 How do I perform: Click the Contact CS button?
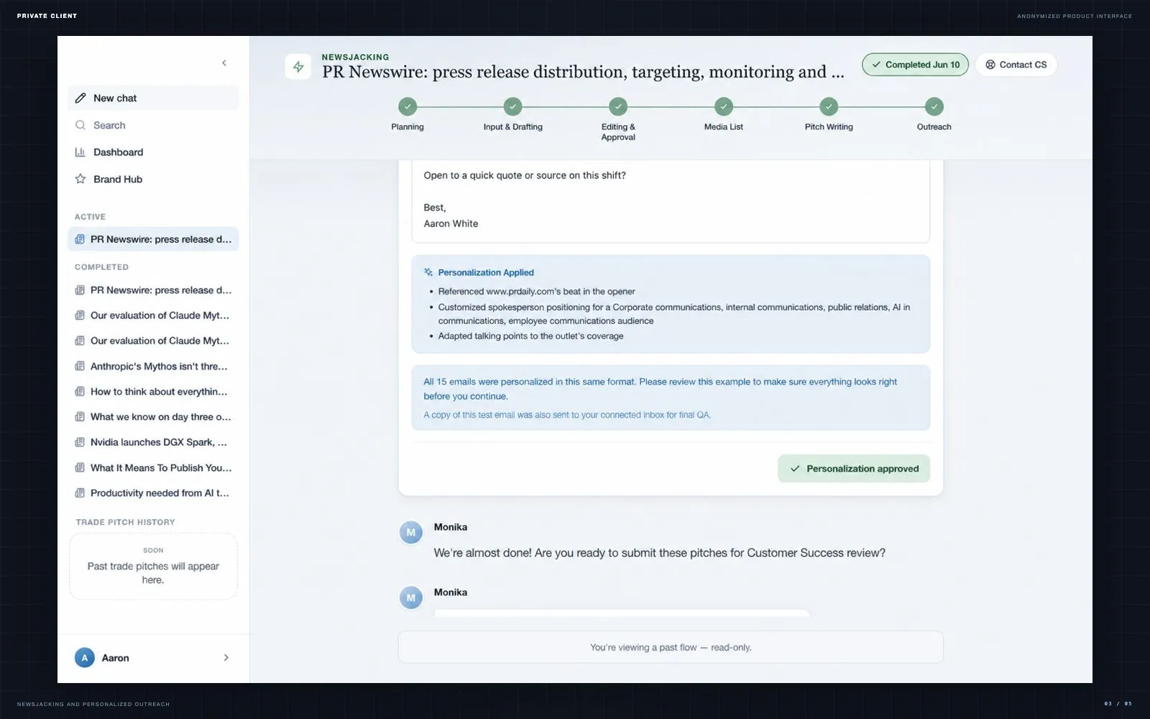click(x=1016, y=65)
